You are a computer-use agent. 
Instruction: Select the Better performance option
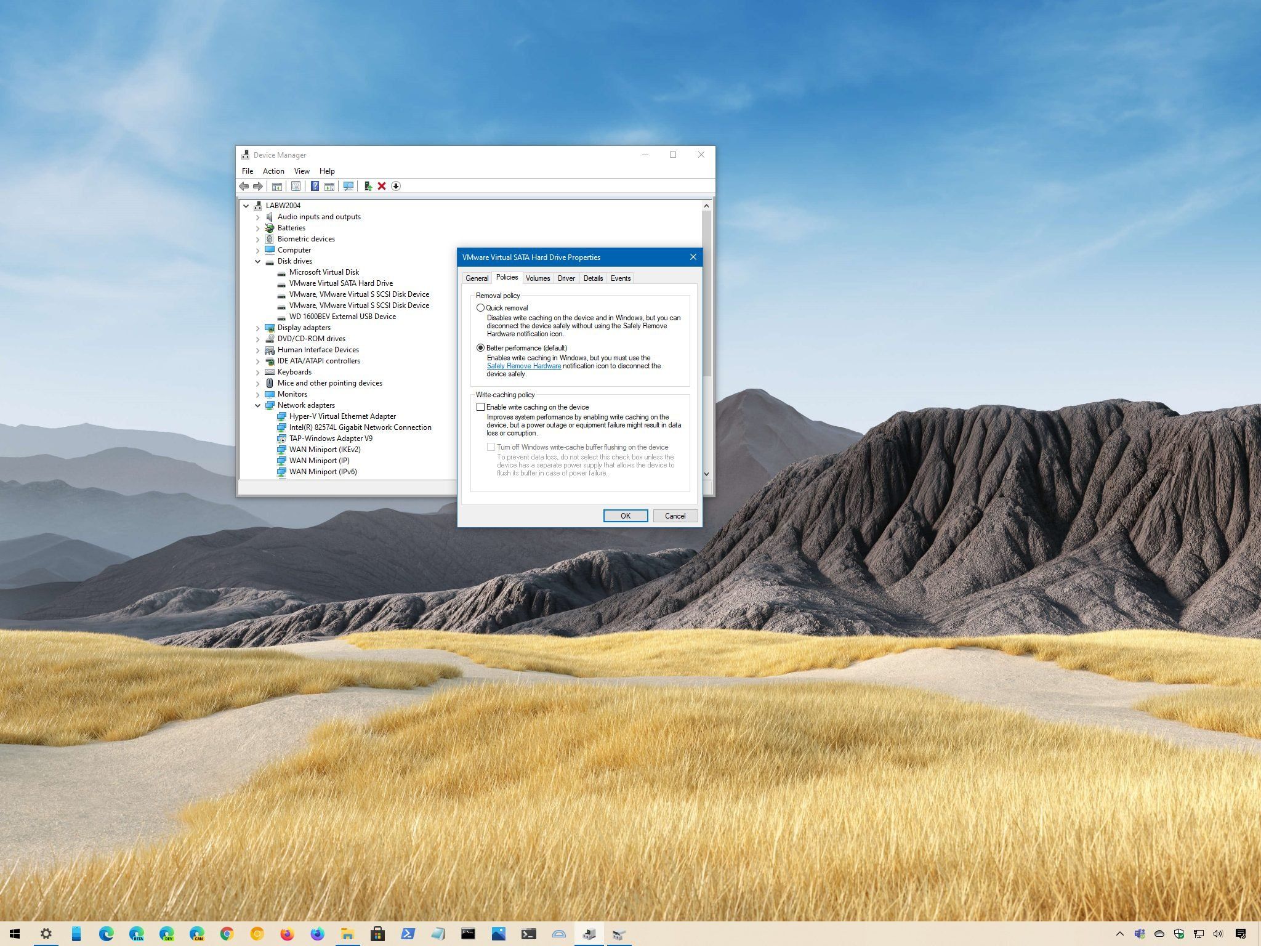pos(481,348)
